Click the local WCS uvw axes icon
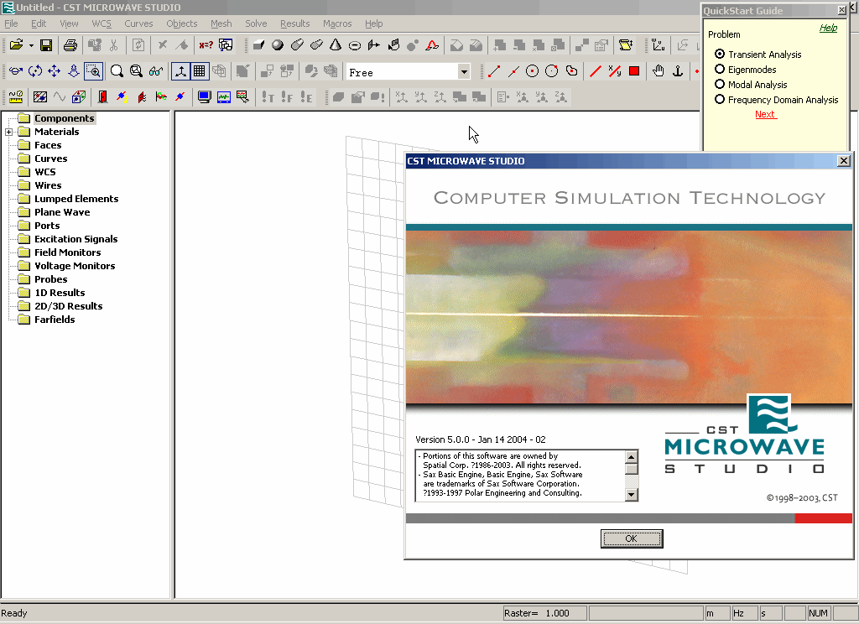The image size is (859, 624). click(x=659, y=45)
